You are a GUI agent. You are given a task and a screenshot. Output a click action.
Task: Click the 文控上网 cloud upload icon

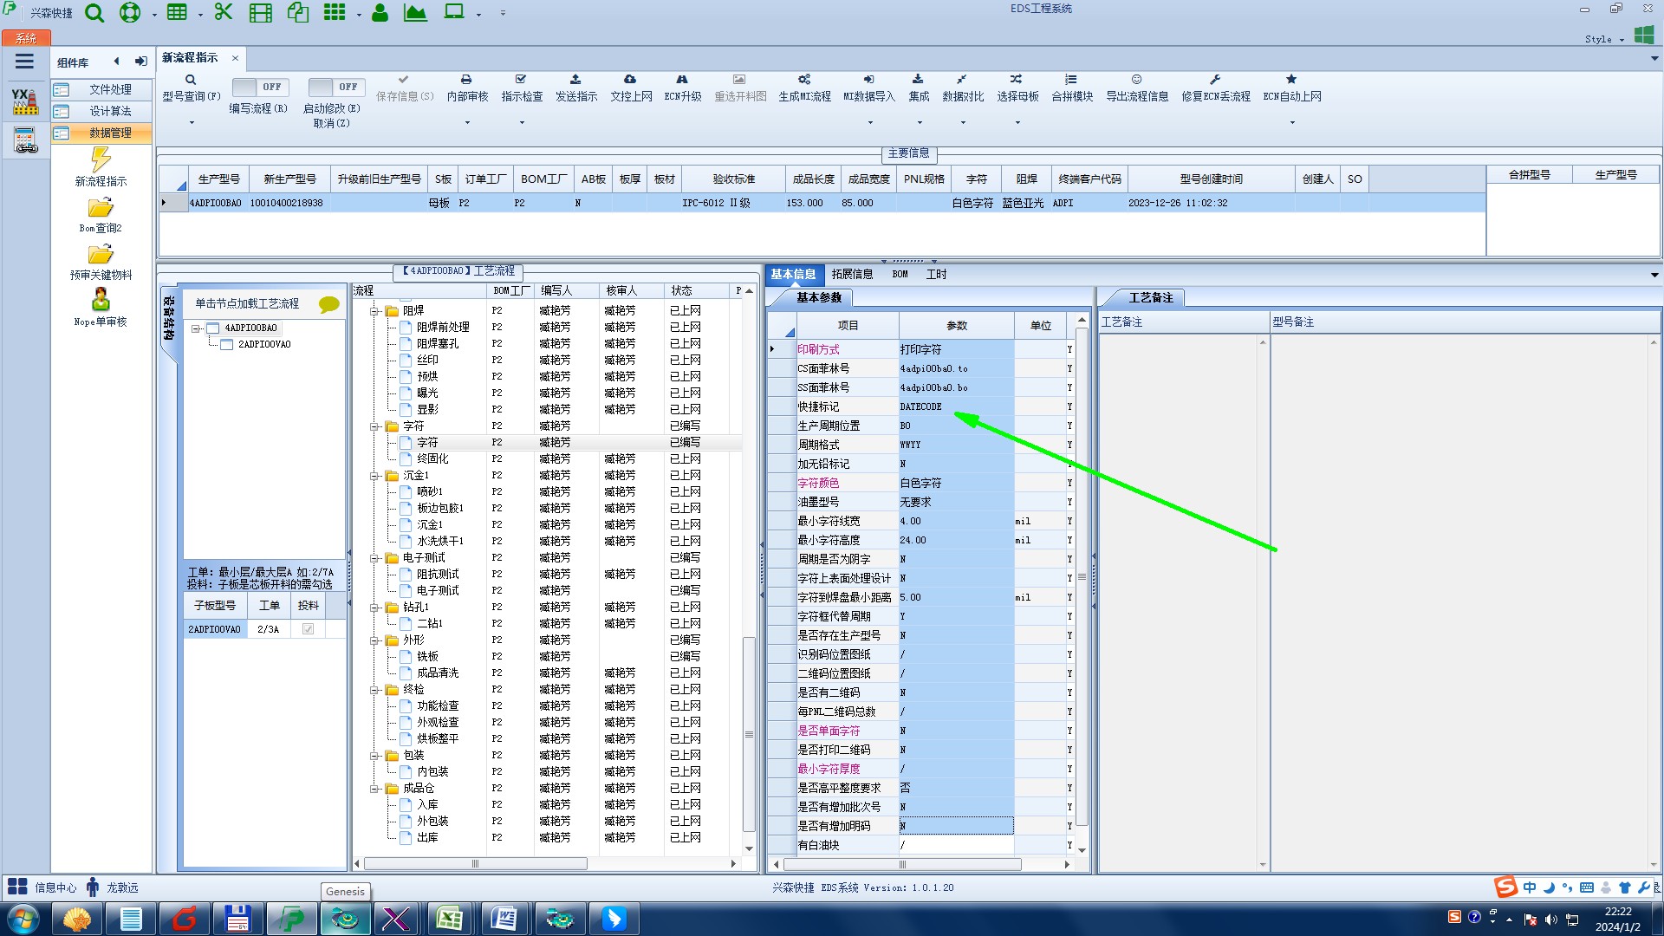point(630,80)
